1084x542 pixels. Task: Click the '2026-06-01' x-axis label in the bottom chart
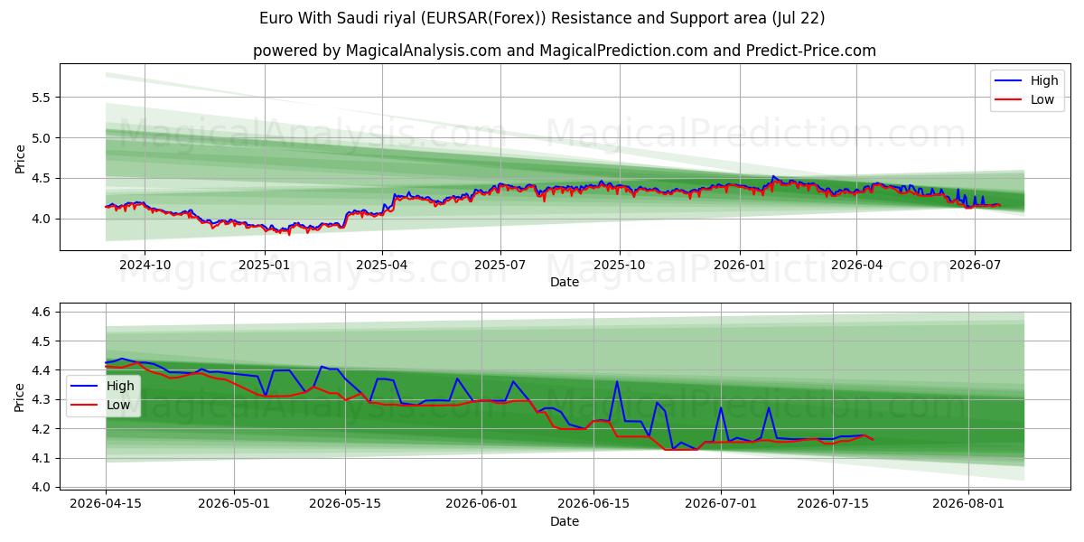click(481, 505)
